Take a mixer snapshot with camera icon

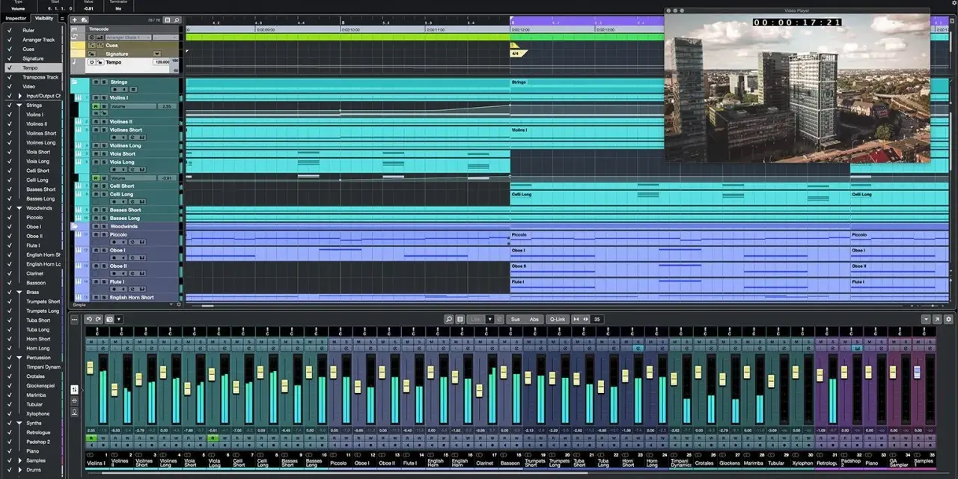pos(110,319)
